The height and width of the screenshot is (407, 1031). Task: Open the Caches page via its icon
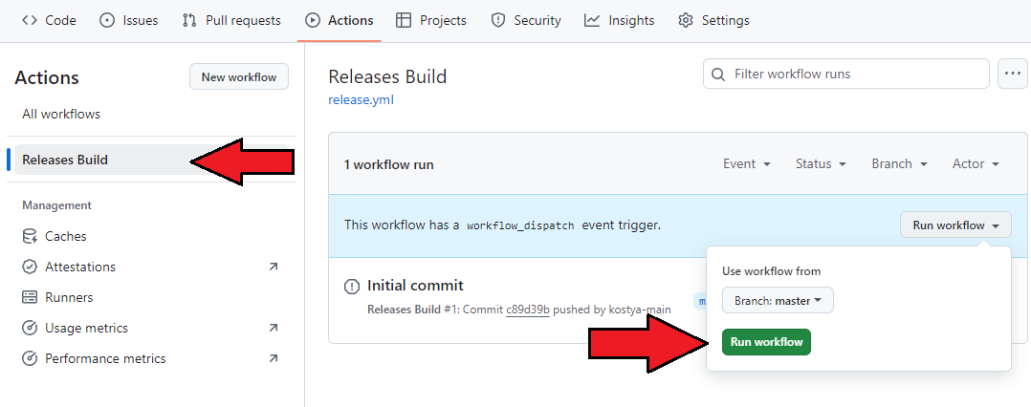30,236
